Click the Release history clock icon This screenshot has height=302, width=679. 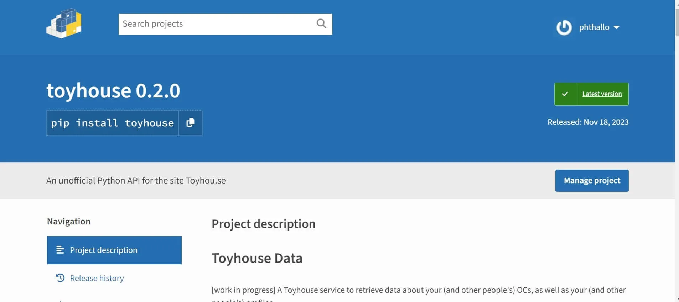pyautogui.click(x=60, y=277)
